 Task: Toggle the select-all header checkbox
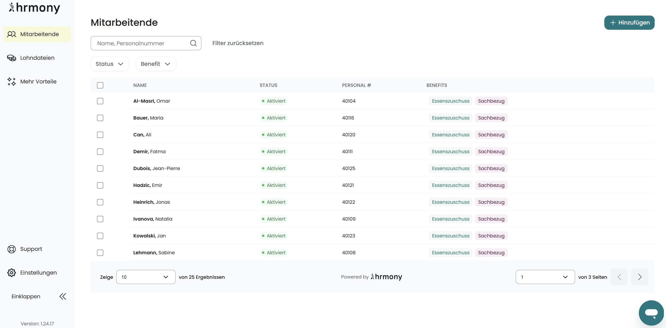coord(100,85)
